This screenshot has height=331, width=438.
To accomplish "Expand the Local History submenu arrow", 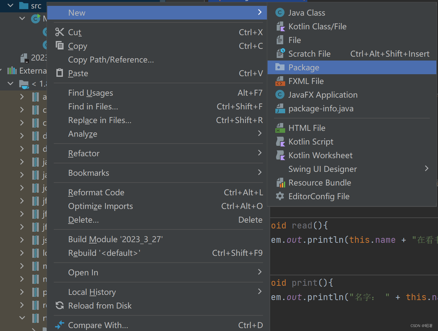I will coord(260,291).
